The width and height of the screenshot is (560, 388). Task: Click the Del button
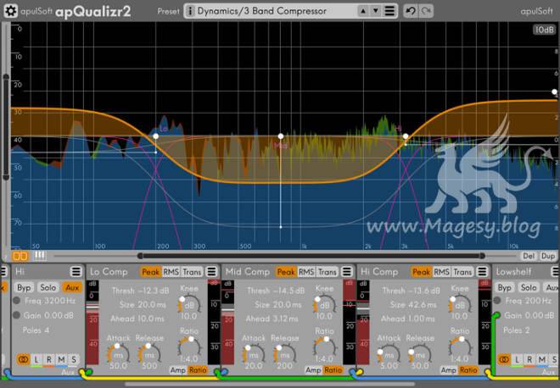tap(529, 256)
